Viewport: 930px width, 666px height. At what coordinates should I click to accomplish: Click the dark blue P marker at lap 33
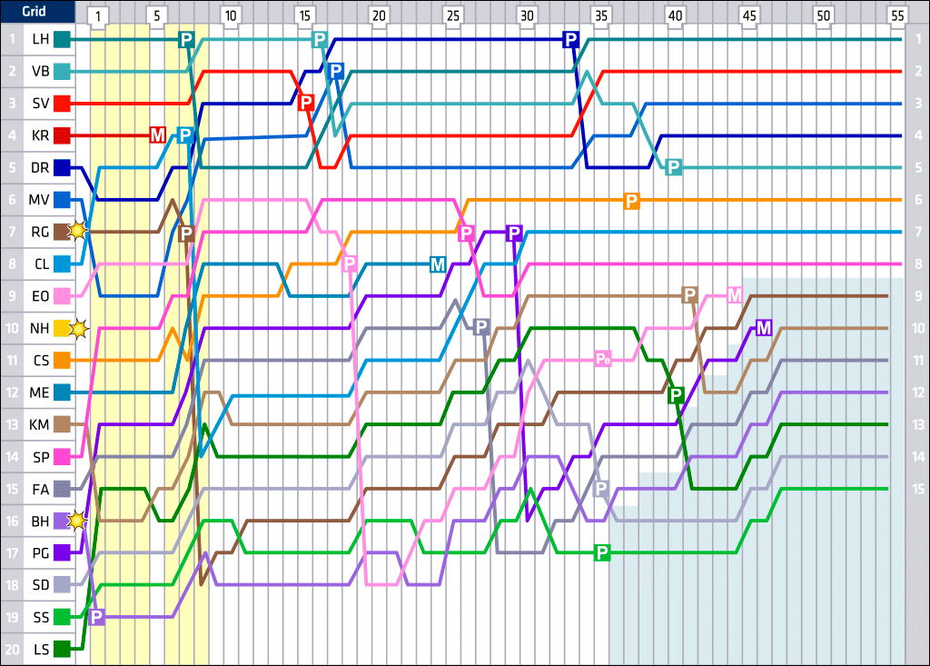pos(570,39)
